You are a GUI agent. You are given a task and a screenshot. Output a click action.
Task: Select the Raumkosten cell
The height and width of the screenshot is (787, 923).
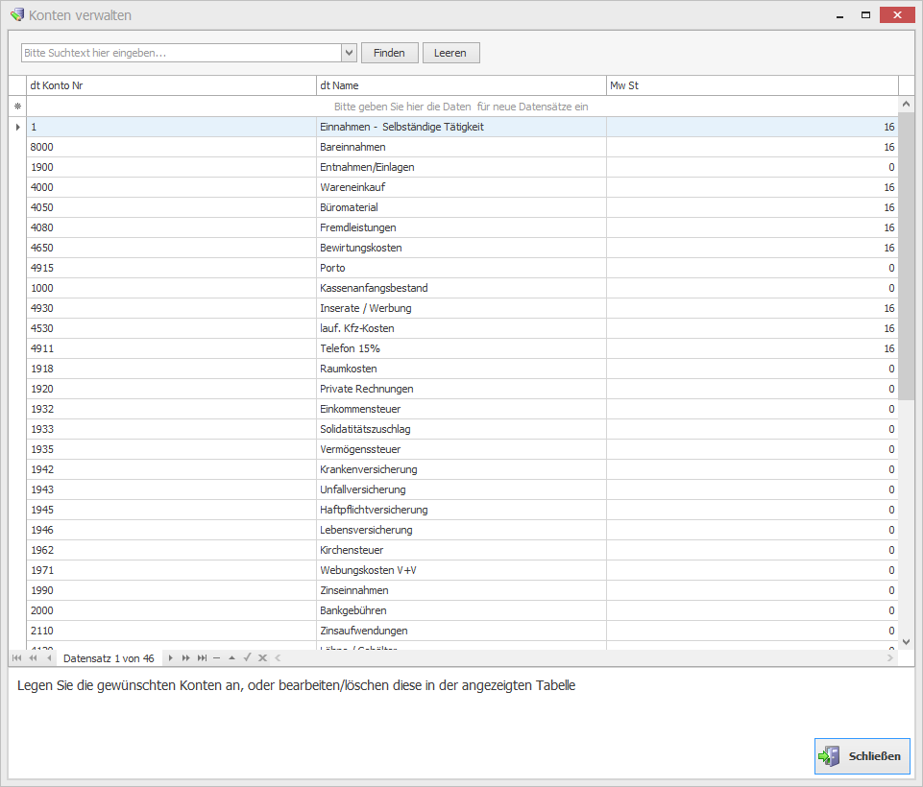click(461, 369)
